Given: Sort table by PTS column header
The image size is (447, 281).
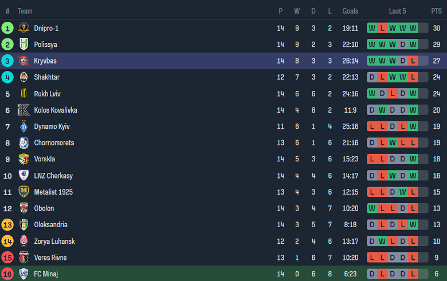Looking at the screenshot, I should [x=436, y=11].
